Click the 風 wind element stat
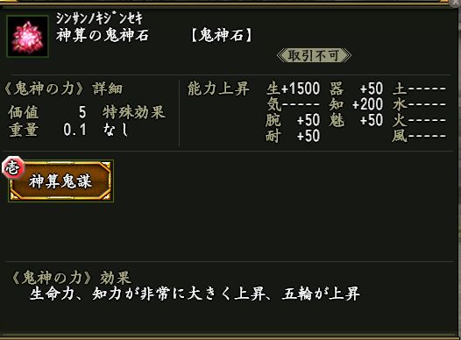Image resolution: width=461 pixels, height=340 pixels. pos(420,136)
